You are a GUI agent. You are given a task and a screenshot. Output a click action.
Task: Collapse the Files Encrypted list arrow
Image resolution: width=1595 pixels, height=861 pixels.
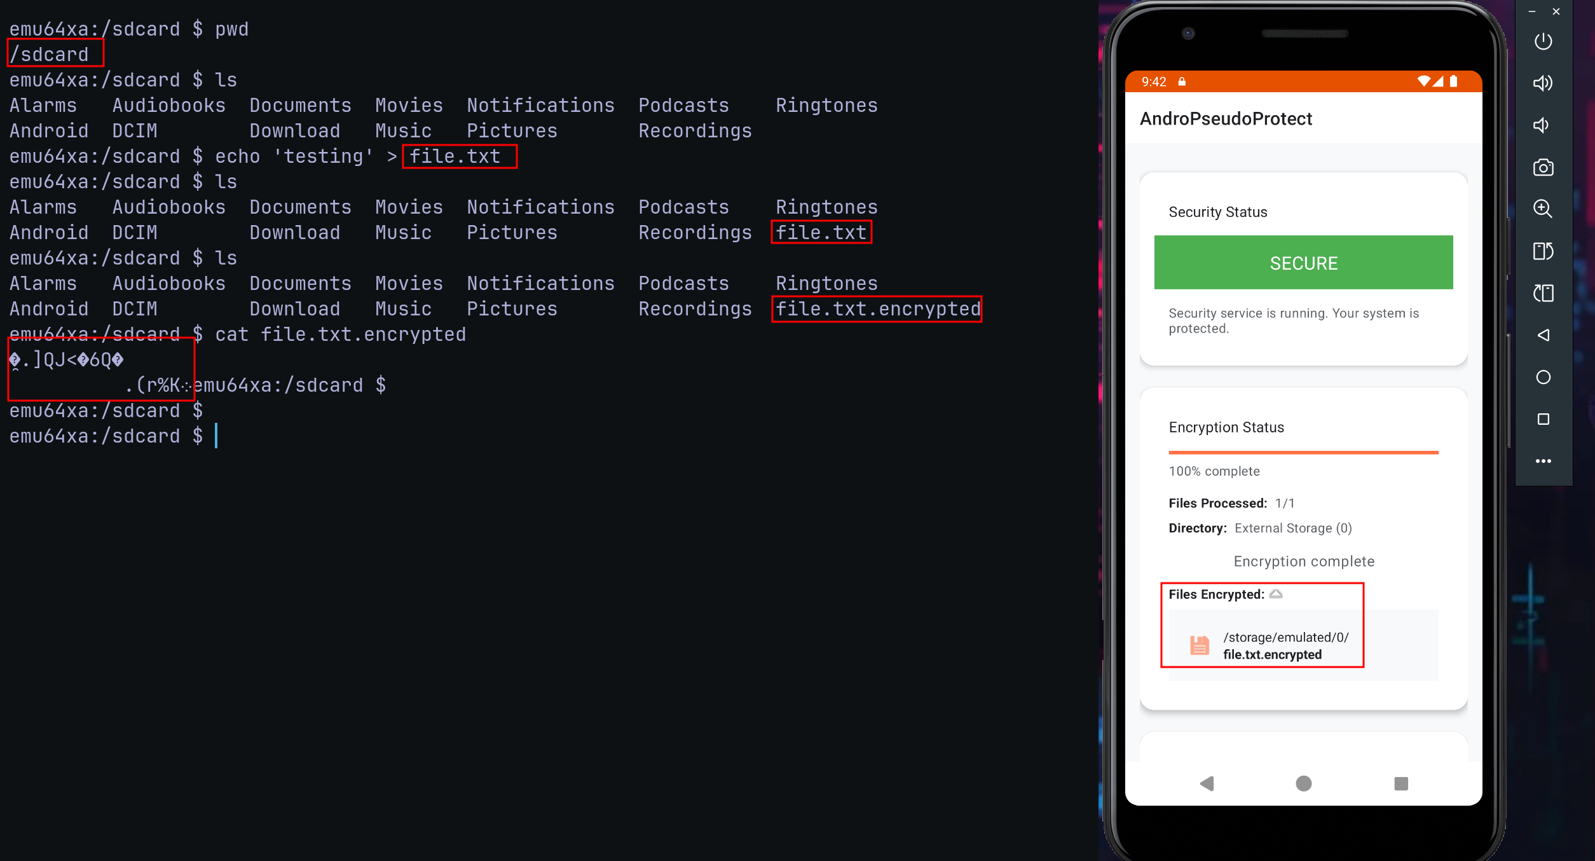1276,594
